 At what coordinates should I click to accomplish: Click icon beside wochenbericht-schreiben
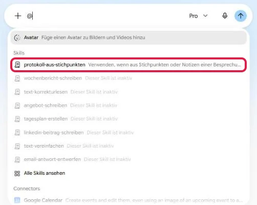click(x=17, y=78)
